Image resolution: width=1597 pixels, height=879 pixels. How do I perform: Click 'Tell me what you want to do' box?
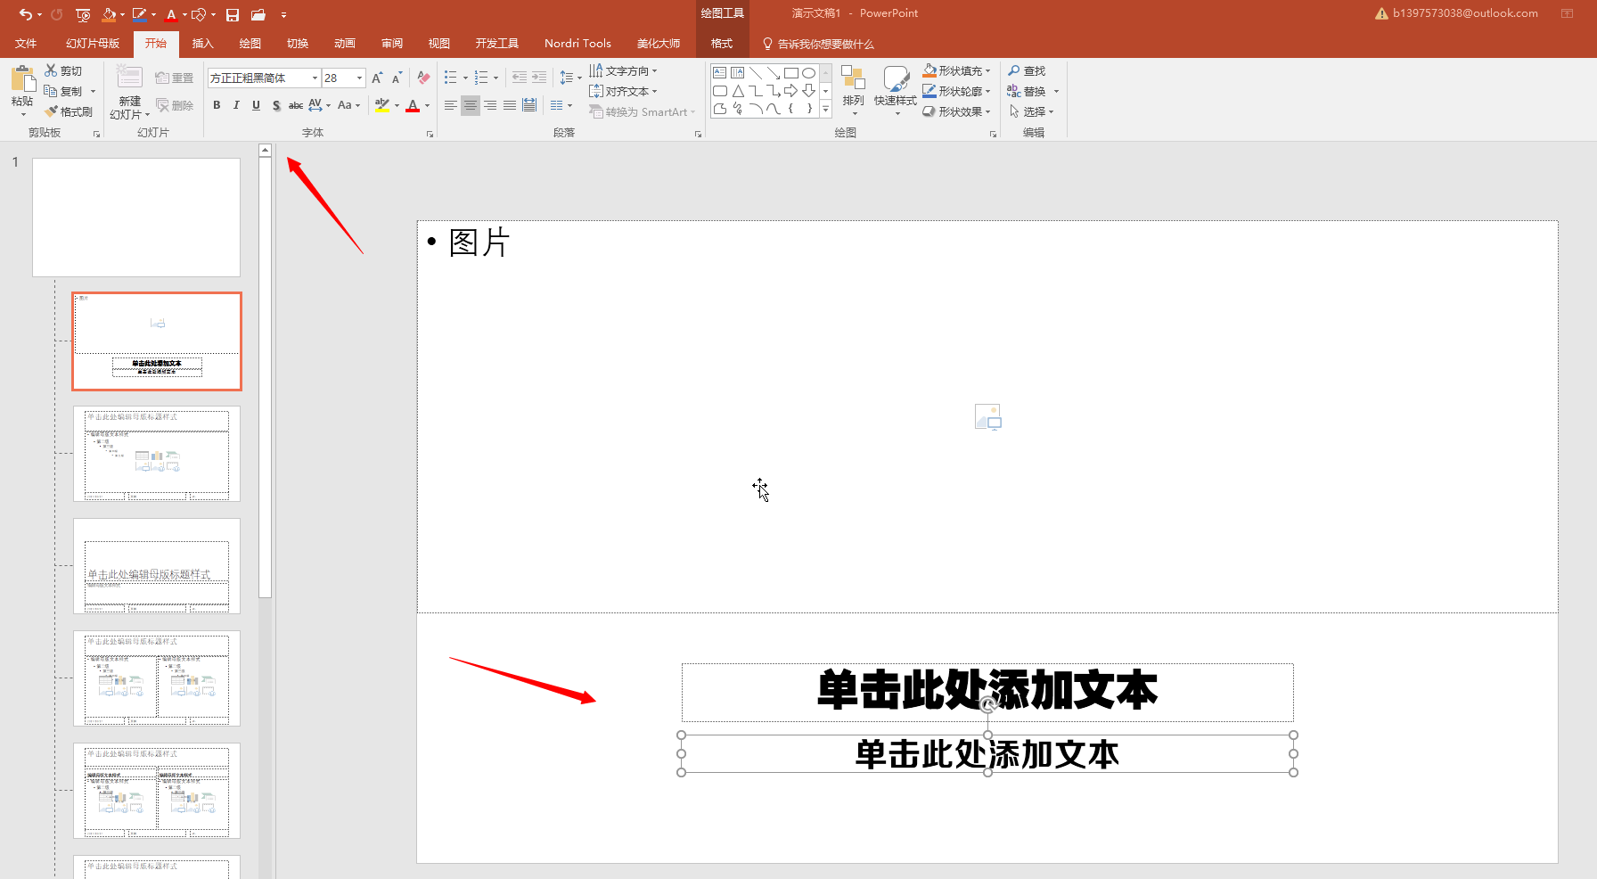point(818,44)
